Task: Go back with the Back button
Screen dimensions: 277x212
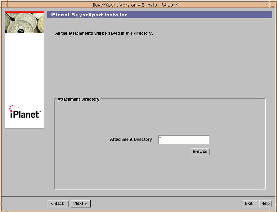Action: click(x=58, y=204)
